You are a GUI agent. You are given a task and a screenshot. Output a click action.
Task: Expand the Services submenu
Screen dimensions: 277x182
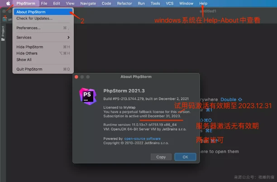click(x=43, y=38)
